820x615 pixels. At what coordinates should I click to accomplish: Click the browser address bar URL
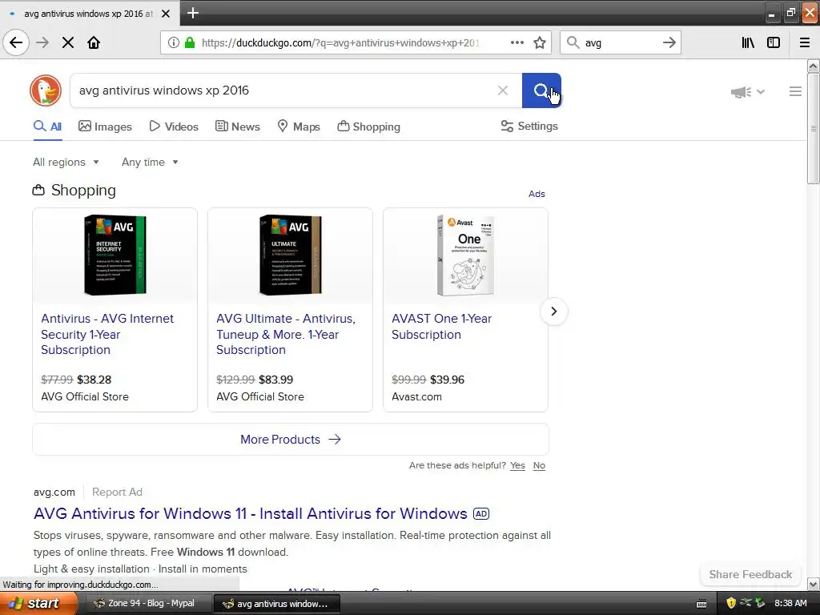340,42
